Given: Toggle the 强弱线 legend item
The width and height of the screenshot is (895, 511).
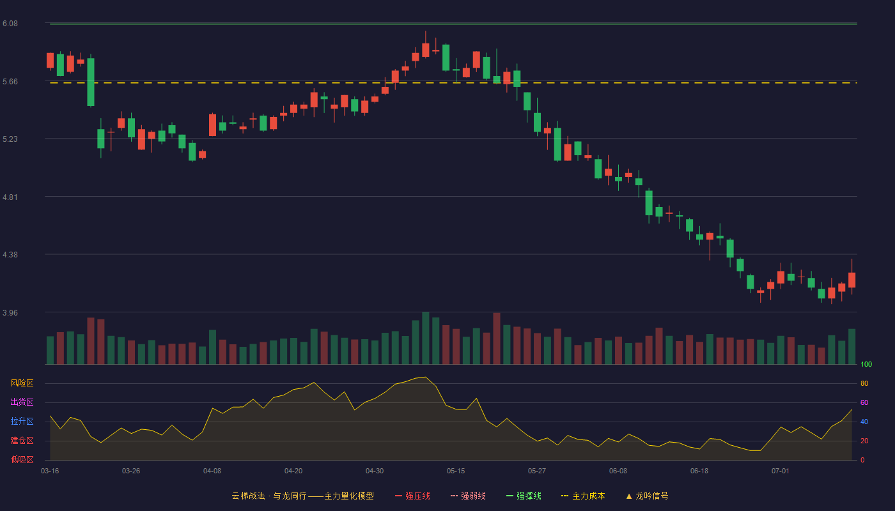Looking at the screenshot, I should [x=468, y=496].
